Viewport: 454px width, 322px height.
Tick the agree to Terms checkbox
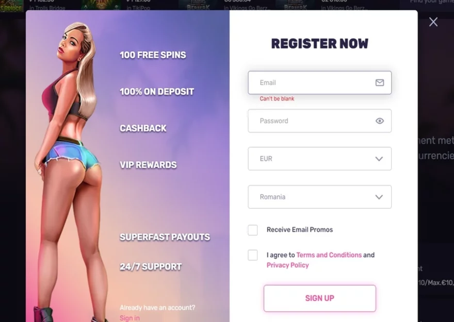click(253, 255)
